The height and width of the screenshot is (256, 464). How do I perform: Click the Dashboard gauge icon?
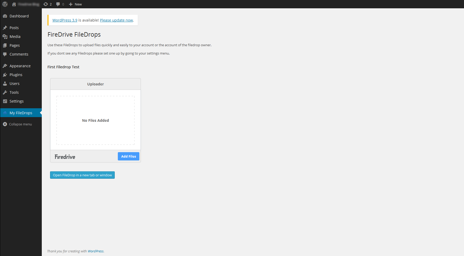coord(5,16)
